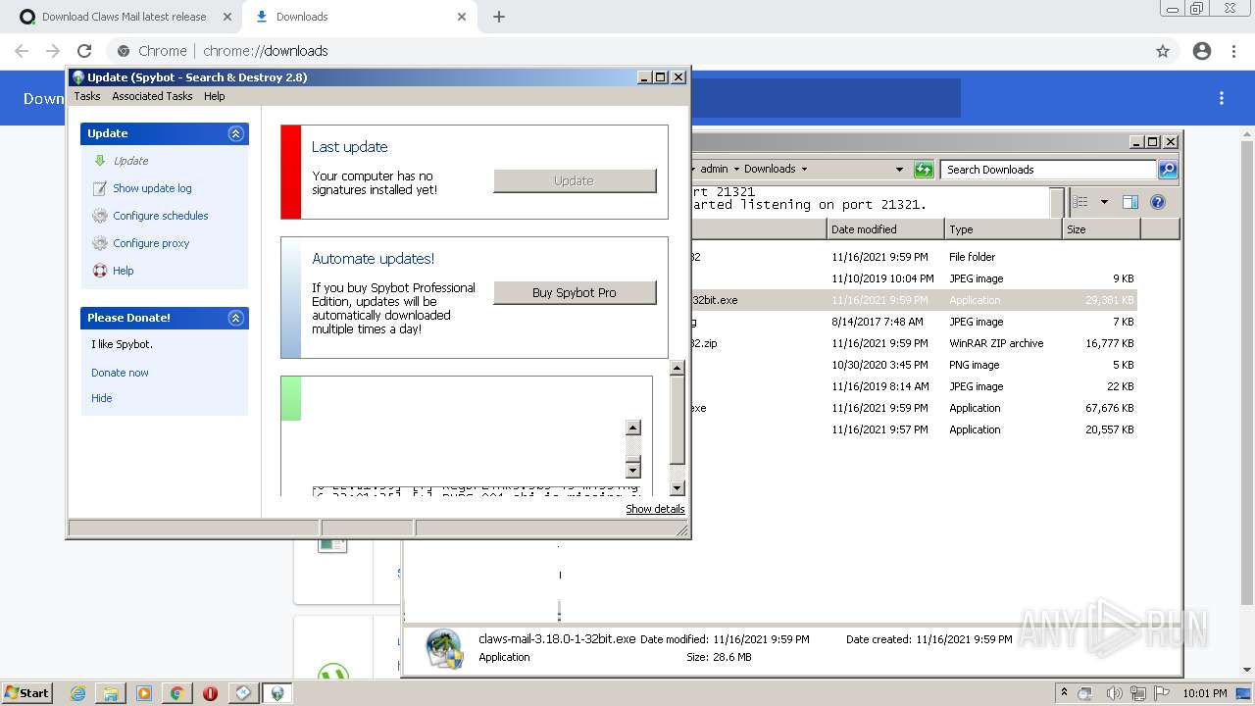The height and width of the screenshot is (706, 1255).
Task: Click the Configure proxy gear icon
Action: point(99,243)
